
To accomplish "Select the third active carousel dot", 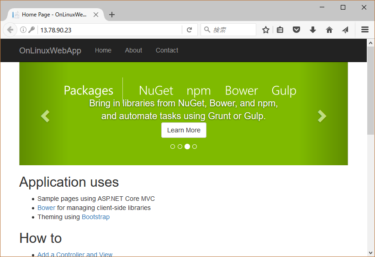I will [187, 147].
